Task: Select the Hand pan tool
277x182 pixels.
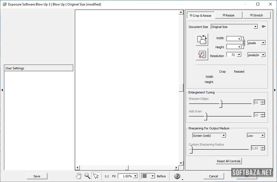Action: coord(79,176)
